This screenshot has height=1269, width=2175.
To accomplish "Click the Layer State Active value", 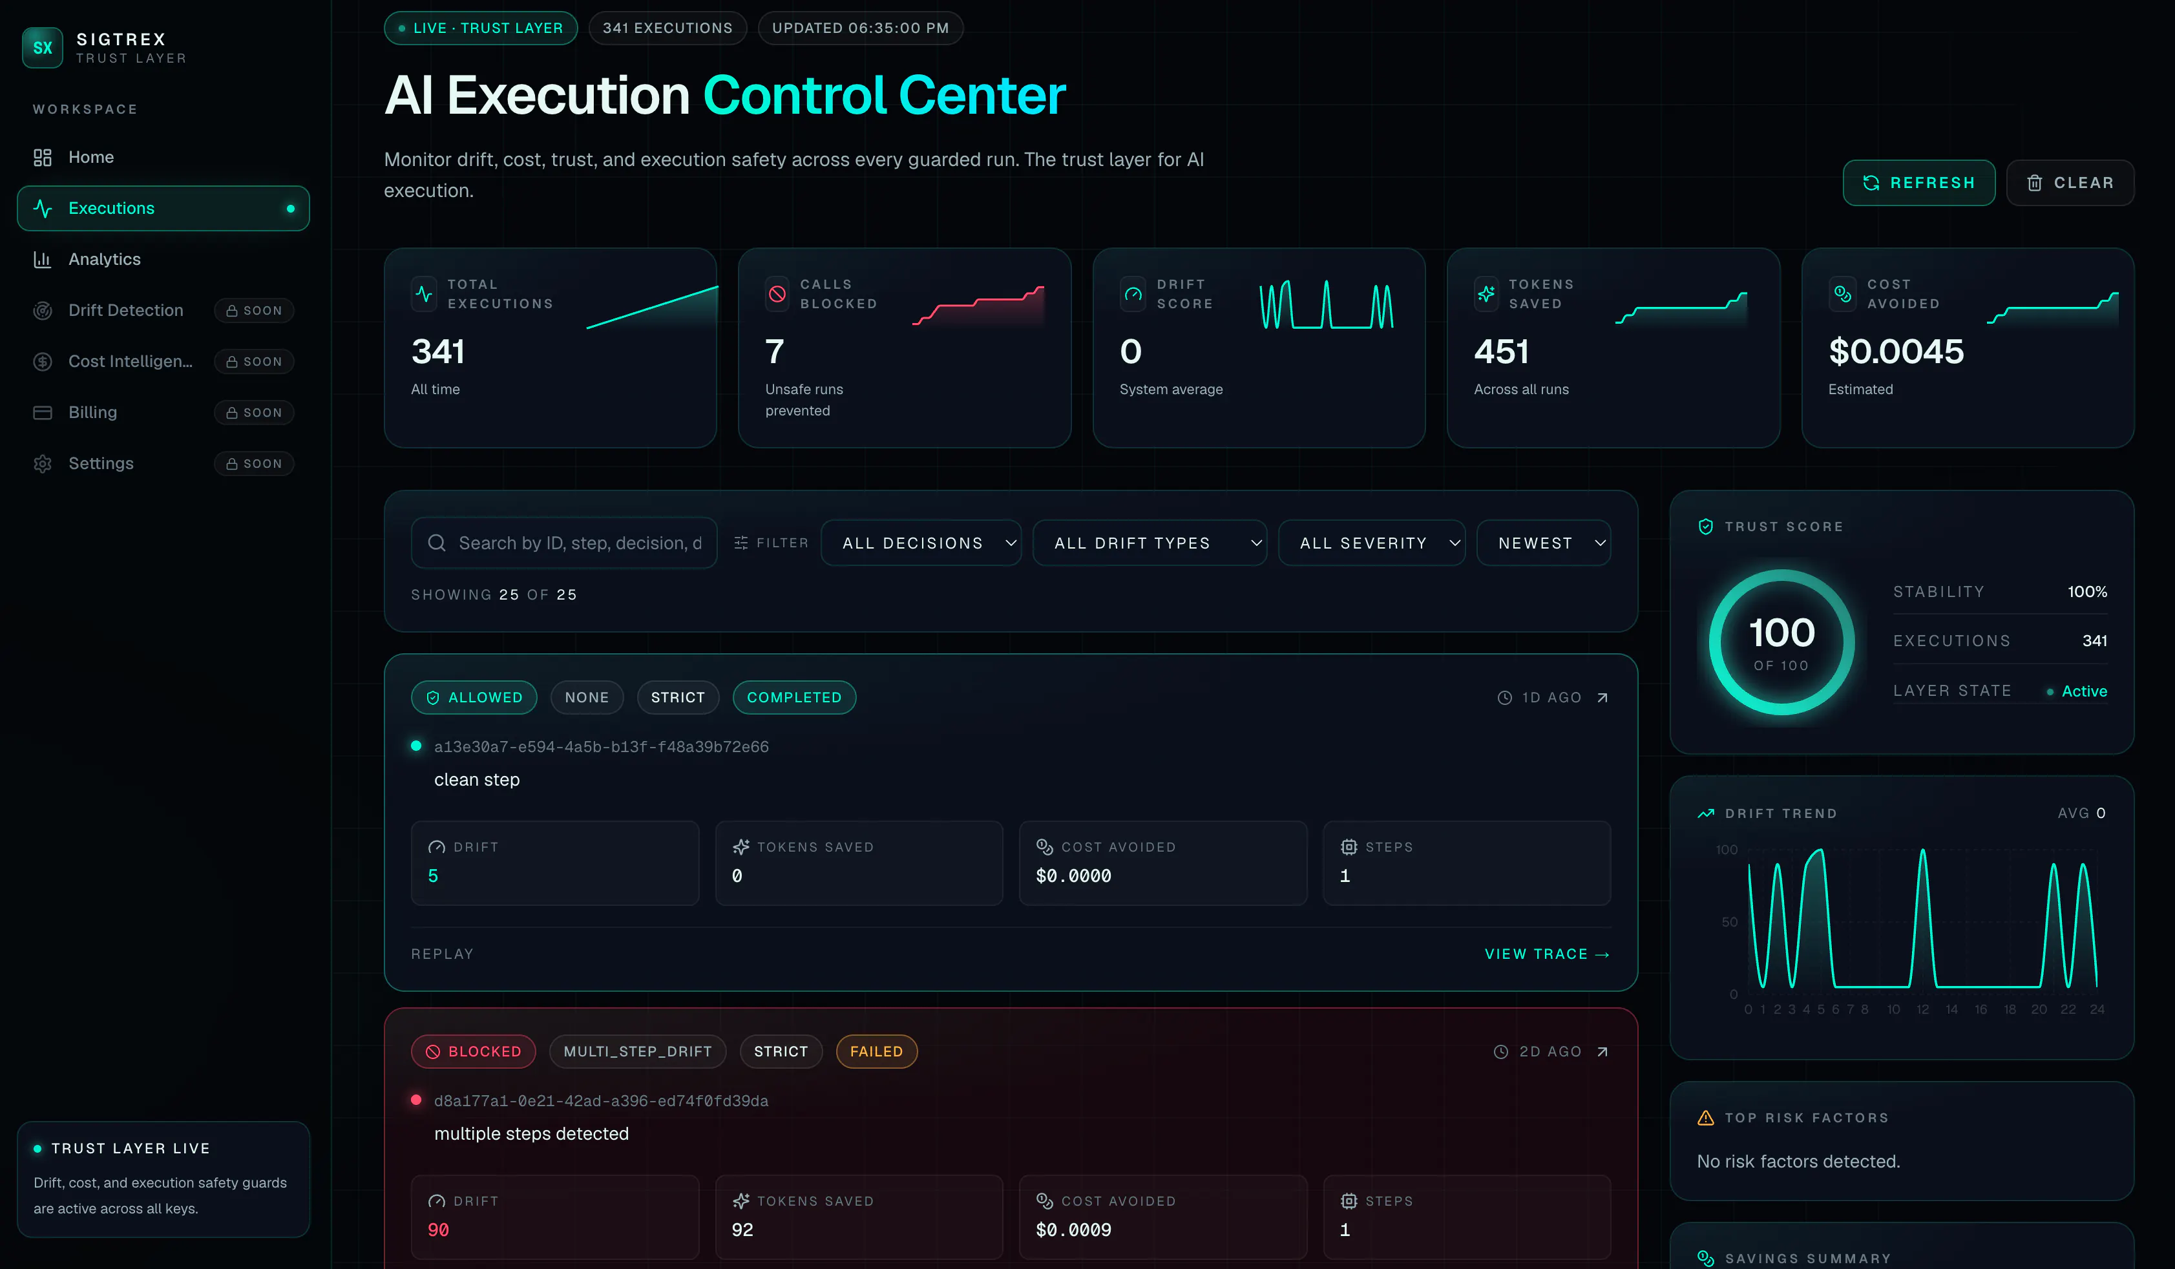I will tap(2077, 691).
